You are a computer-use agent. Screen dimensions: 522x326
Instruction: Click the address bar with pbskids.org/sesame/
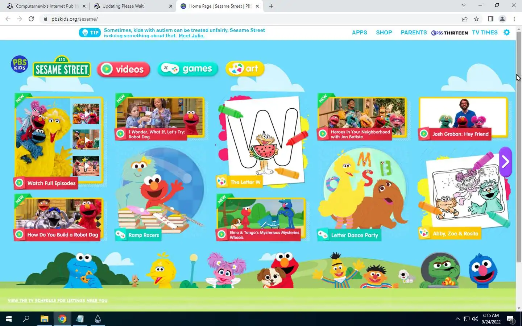pyautogui.click(x=250, y=19)
